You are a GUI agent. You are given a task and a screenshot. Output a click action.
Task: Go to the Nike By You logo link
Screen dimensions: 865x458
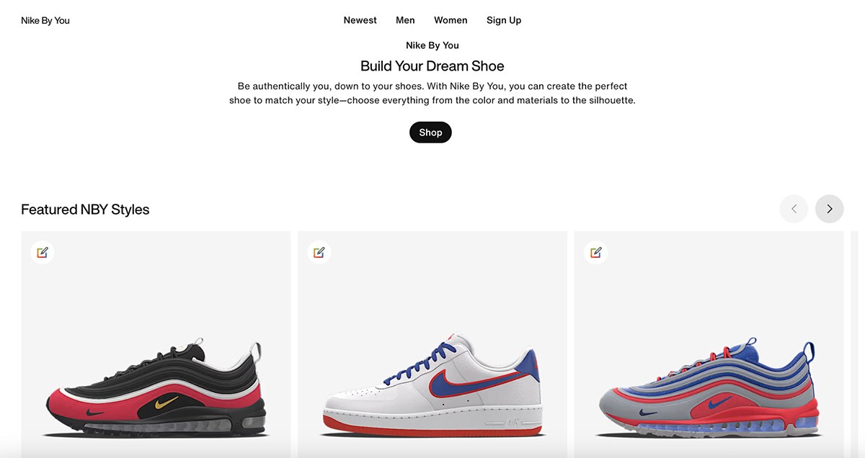tap(45, 20)
